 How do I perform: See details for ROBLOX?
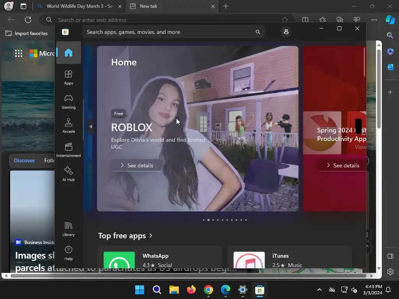coord(136,165)
